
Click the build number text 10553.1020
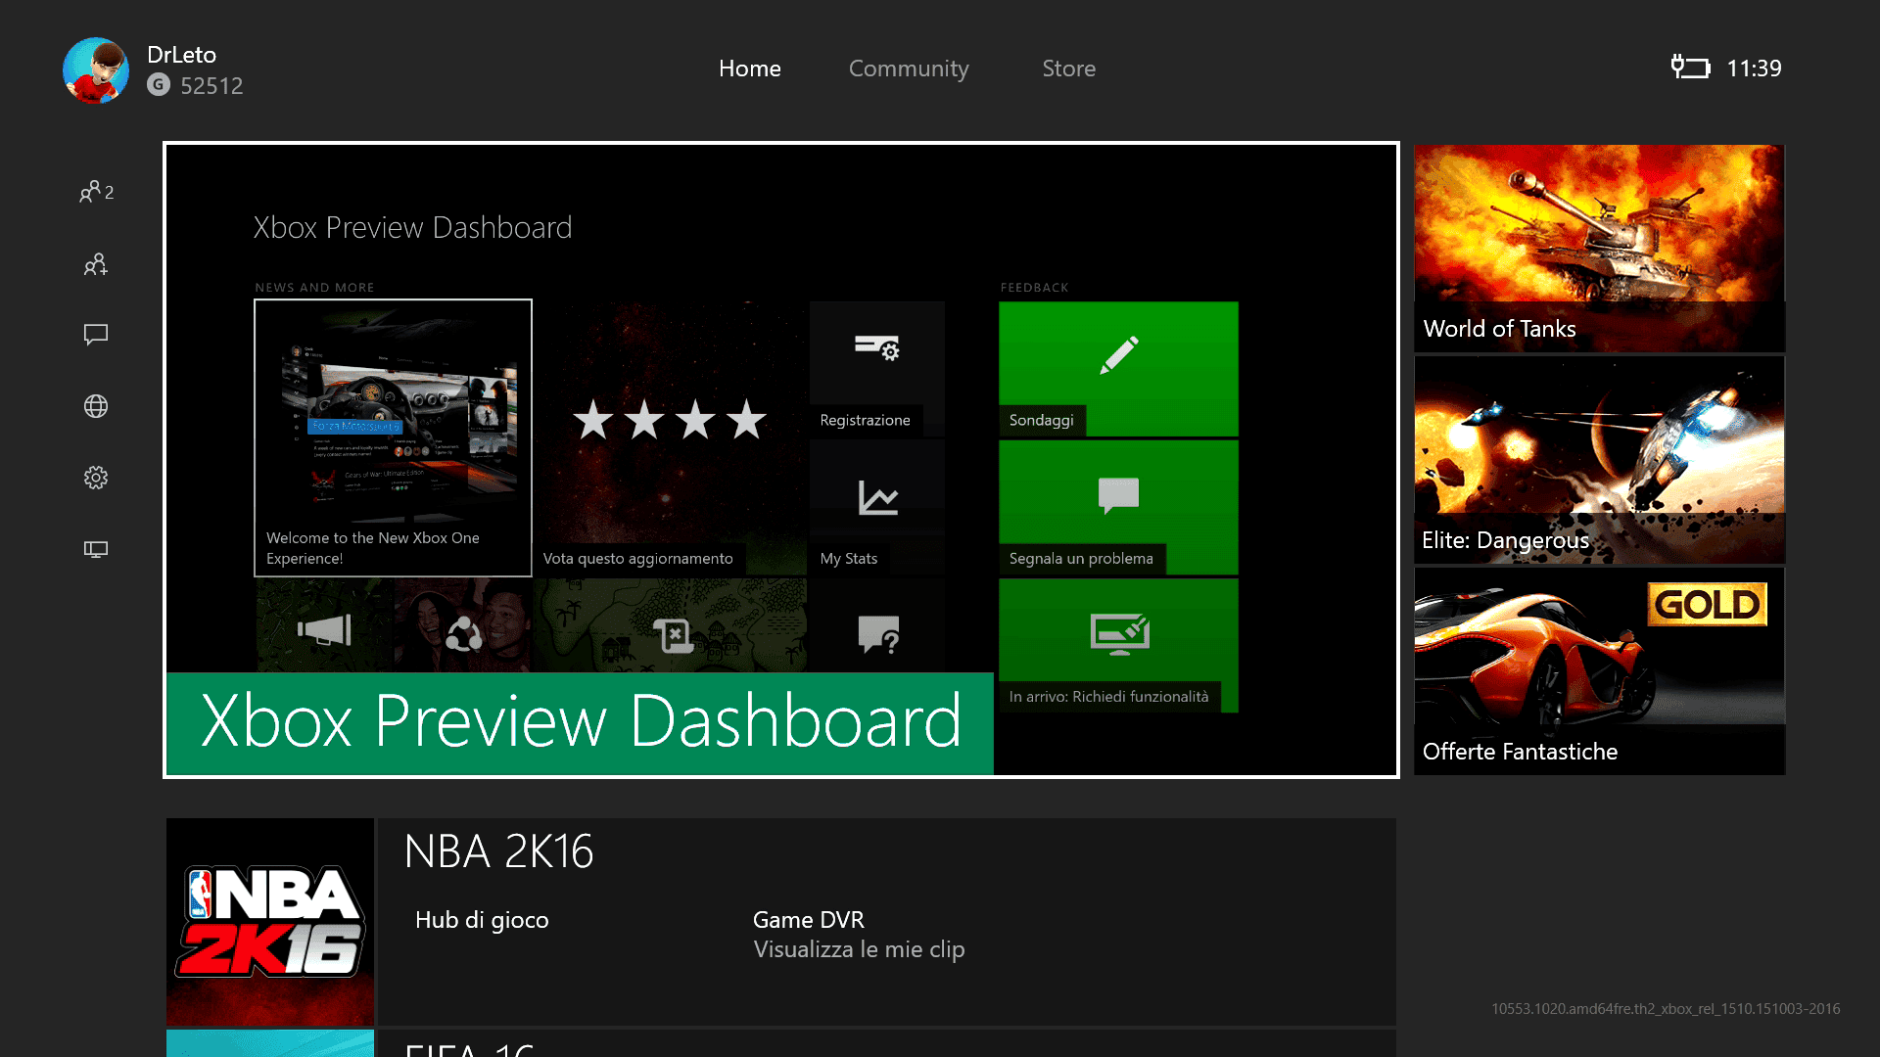pyautogui.click(x=1666, y=1009)
